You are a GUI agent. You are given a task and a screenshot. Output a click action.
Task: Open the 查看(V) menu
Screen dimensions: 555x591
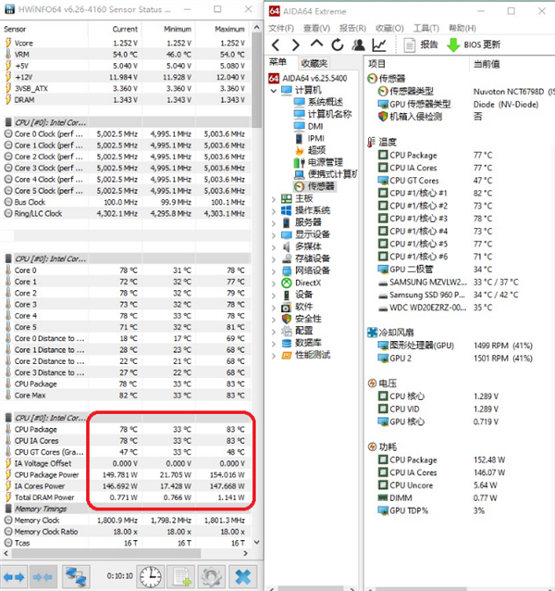click(x=317, y=29)
